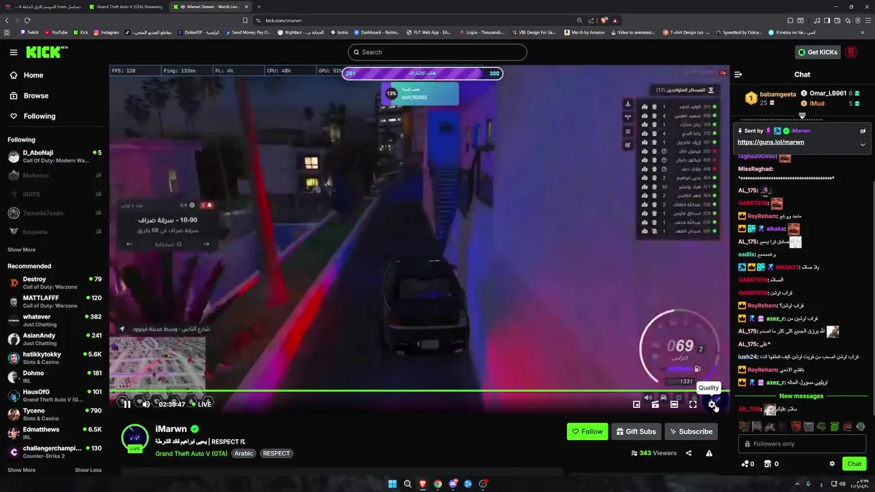Image resolution: width=875 pixels, height=492 pixels.
Task: Hide the pinned chat message
Action: (x=863, y=131)
